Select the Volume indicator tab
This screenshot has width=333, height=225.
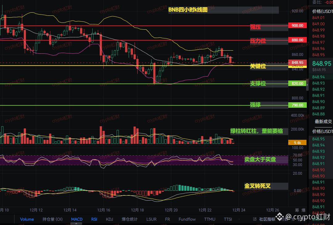[x=27, y=219]
